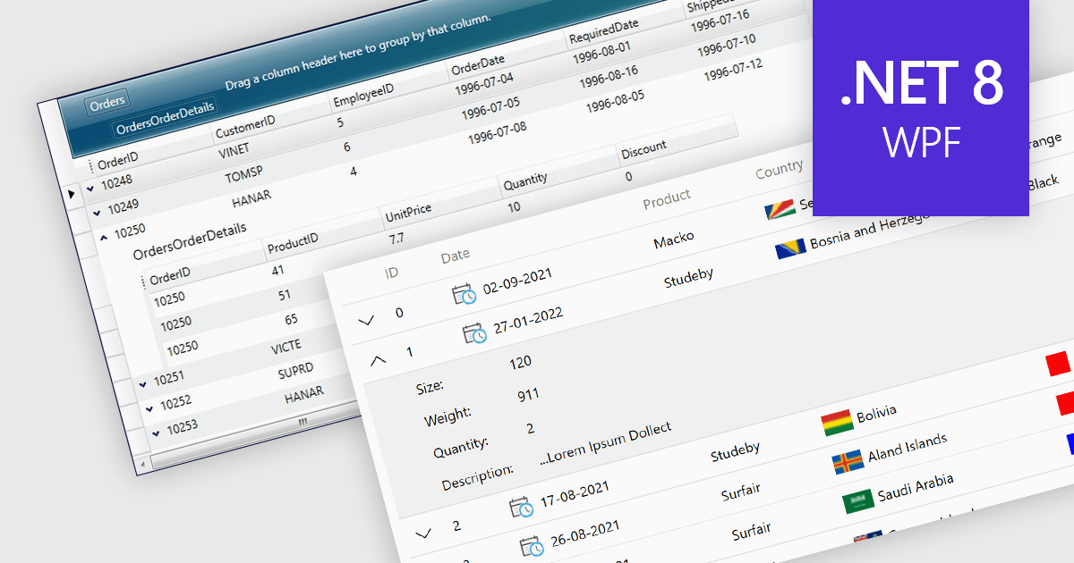Click the red color swatch on the right

coord(1059,362)
